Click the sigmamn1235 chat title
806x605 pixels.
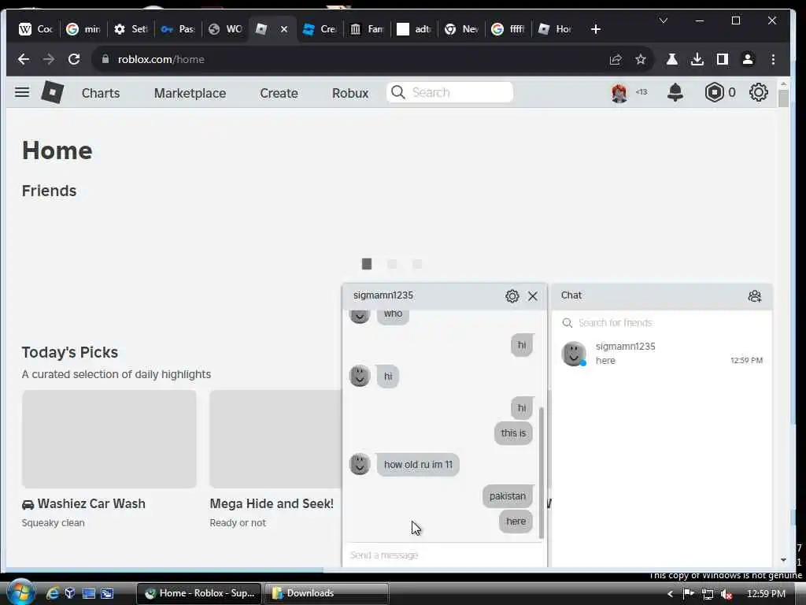coord(383,295)
